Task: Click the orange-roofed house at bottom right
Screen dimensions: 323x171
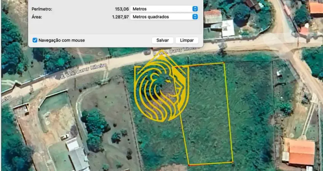Action: [301, 152]
